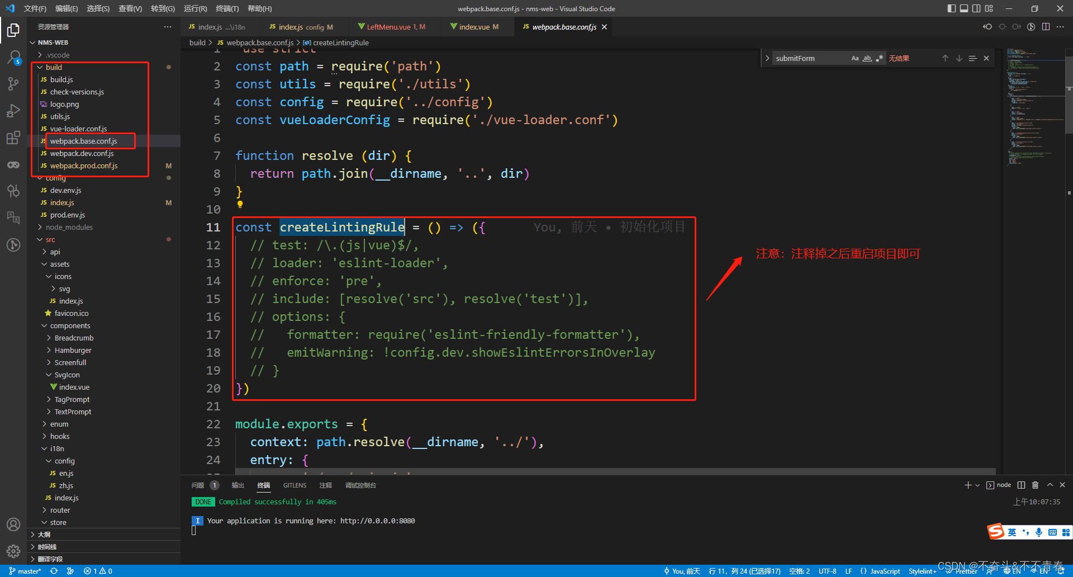
Task: Toggle find in selection
Action: (972, 58)
